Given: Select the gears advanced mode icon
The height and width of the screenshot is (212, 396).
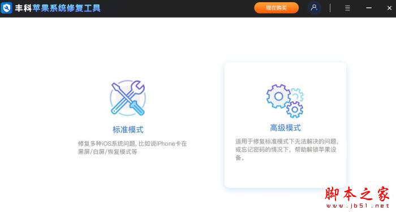Looking at the screenshot, I should pyautogui.click(x=285, y=101).
